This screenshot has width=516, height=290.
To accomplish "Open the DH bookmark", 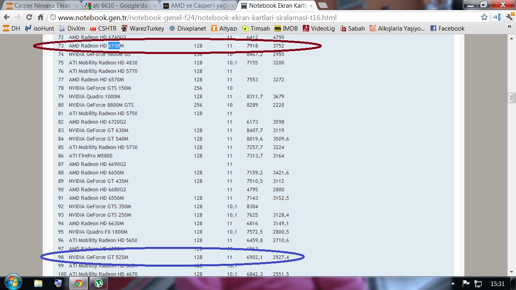I will pyautogui.click(x=11, y=29).
